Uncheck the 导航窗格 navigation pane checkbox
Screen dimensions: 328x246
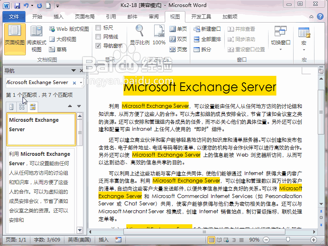pos(98,46)
